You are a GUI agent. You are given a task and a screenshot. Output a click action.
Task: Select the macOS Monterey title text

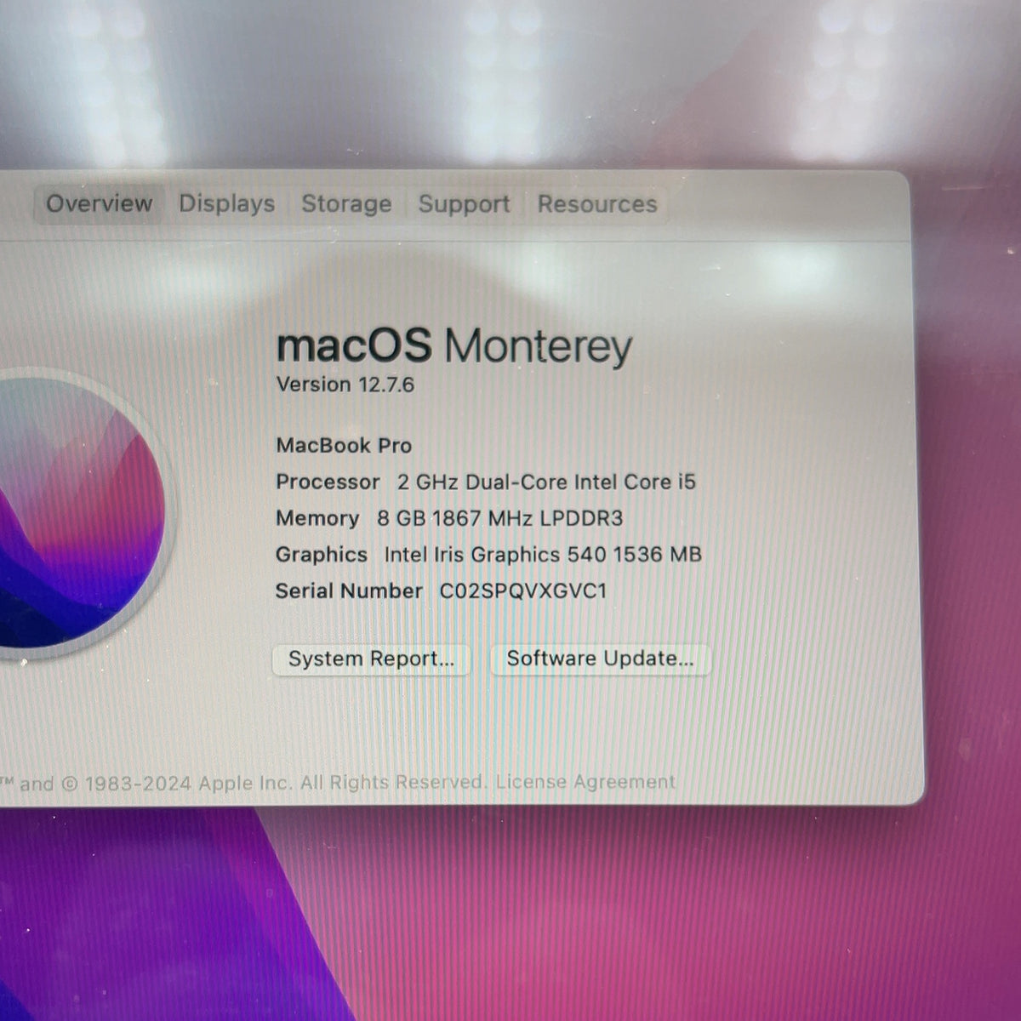pos(454,346)
